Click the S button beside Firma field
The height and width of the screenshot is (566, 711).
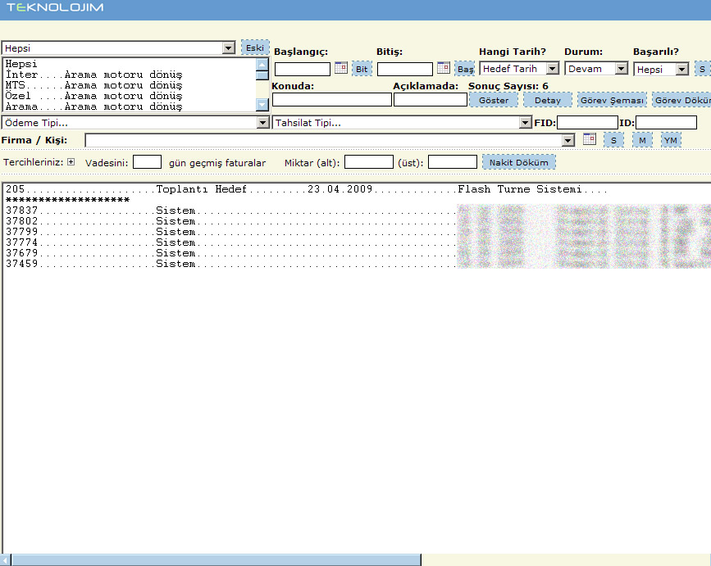tap(613, 140)
